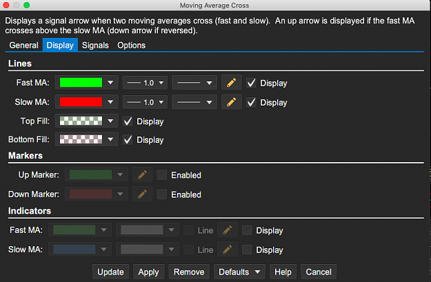This screenshot has width=431, height=282.
Task: Open Defaults button dropdown arrow
Action: [257, 272]
